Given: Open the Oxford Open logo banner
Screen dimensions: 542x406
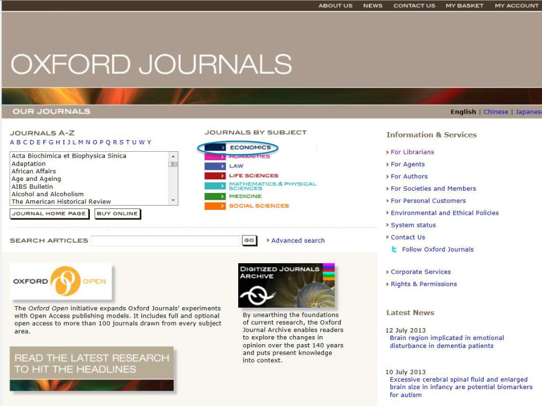Looking at the screenshot, I should 61,281.
